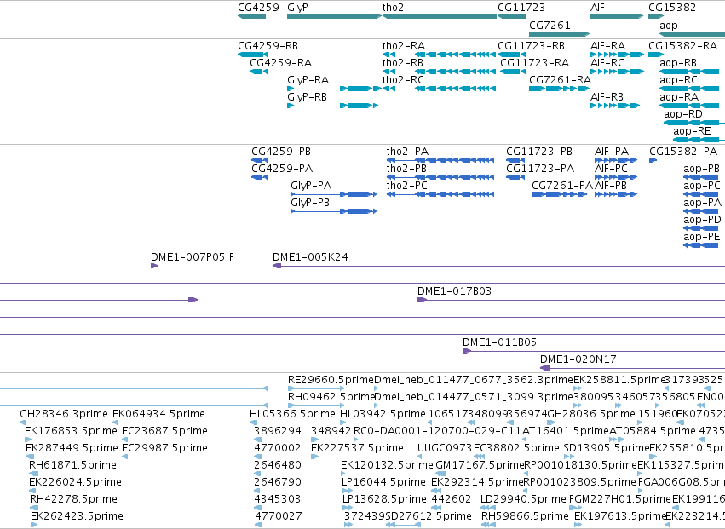725x529 pixels.
Task: Click the CG11723 gene label
Action: (x=521, y=8)
